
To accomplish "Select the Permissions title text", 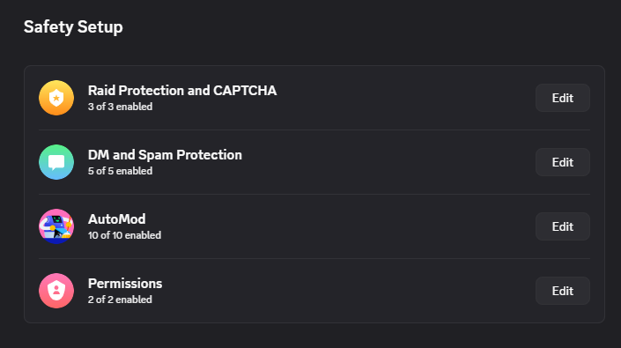I will tap(125, 284).
